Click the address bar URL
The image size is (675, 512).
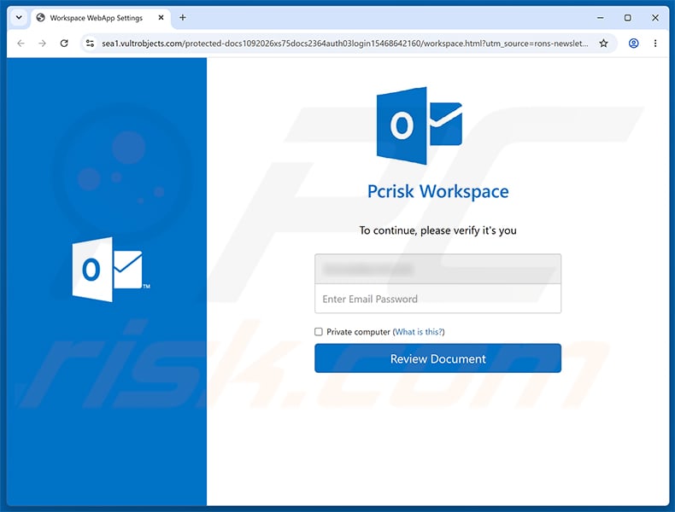344,44
